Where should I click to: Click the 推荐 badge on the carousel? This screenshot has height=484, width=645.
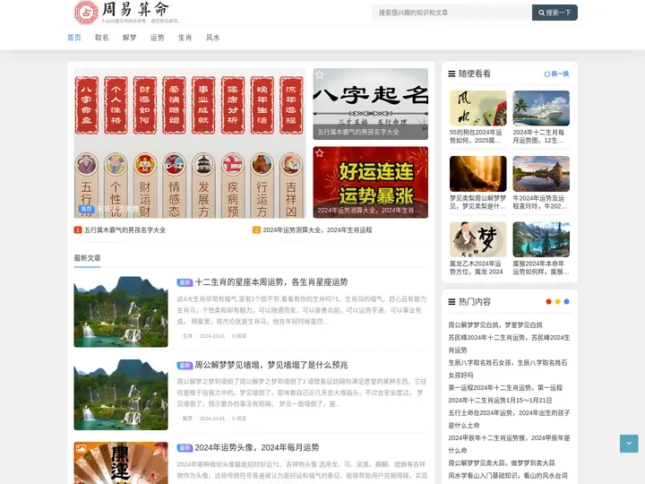coord(86,209)
